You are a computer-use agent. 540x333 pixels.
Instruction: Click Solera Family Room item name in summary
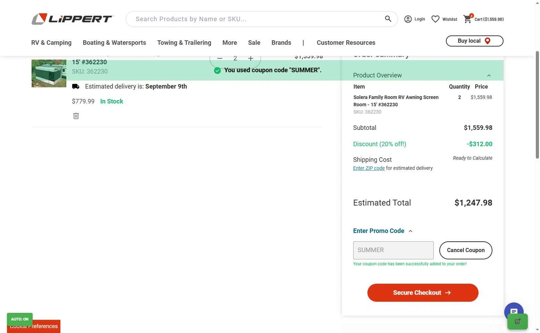pyautogui.click(x=396, y=101)
